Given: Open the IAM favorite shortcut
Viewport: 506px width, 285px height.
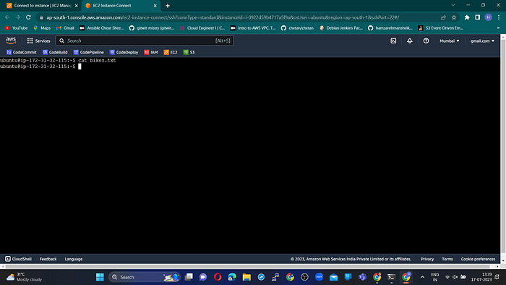Looking at the screenshot, I should coord(151,52).
